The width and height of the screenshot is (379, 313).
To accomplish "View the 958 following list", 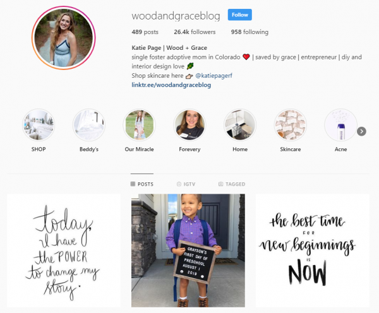I will pos(250,32).
